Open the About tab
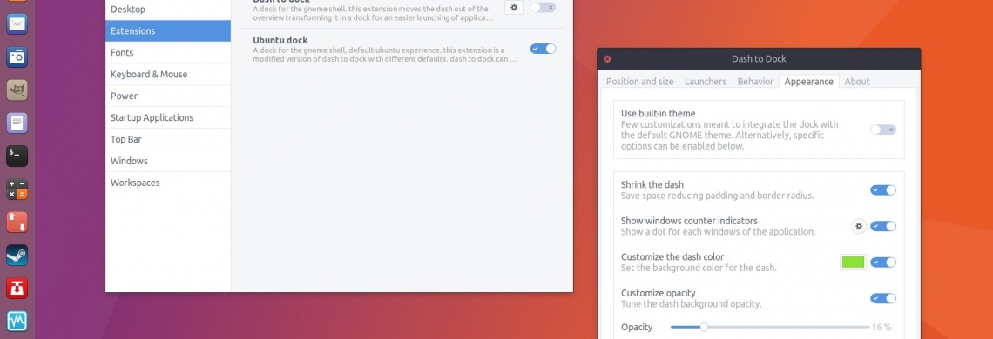993x339 pixels. [x=857, y=82]
